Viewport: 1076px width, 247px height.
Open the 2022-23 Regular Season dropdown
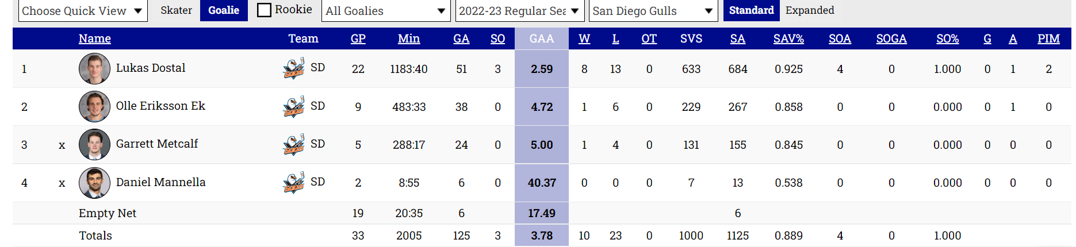tap(519, 11)
